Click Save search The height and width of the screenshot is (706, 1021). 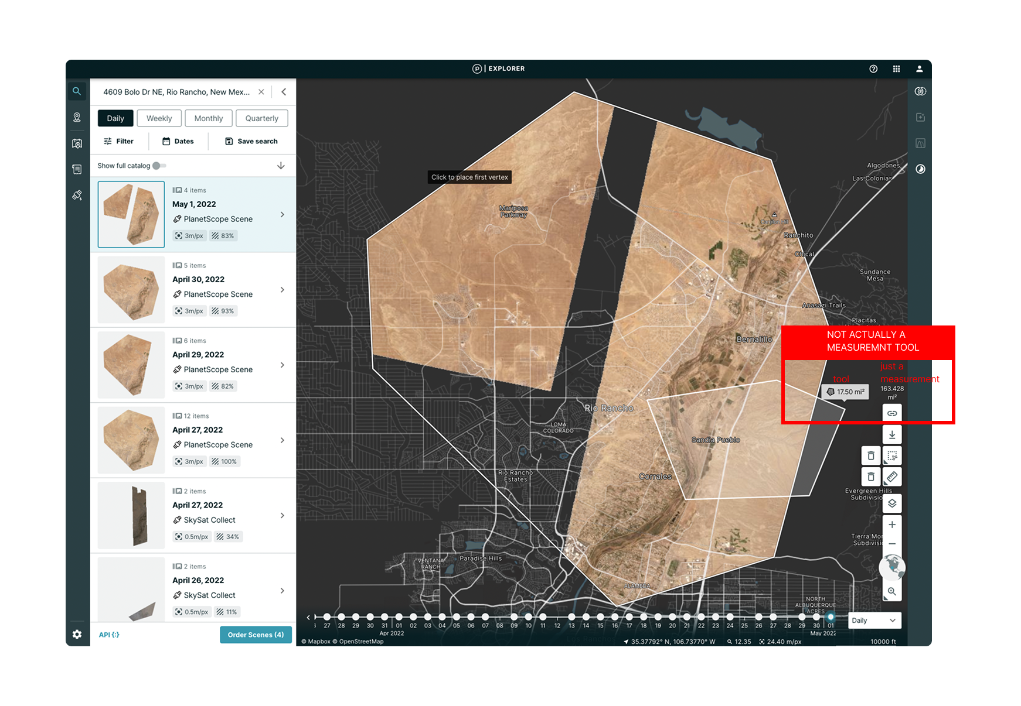click(x=251, y=141)
